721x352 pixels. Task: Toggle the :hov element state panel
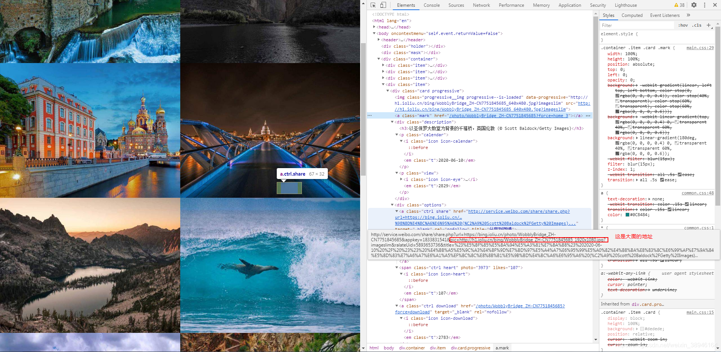click(683, 25)
